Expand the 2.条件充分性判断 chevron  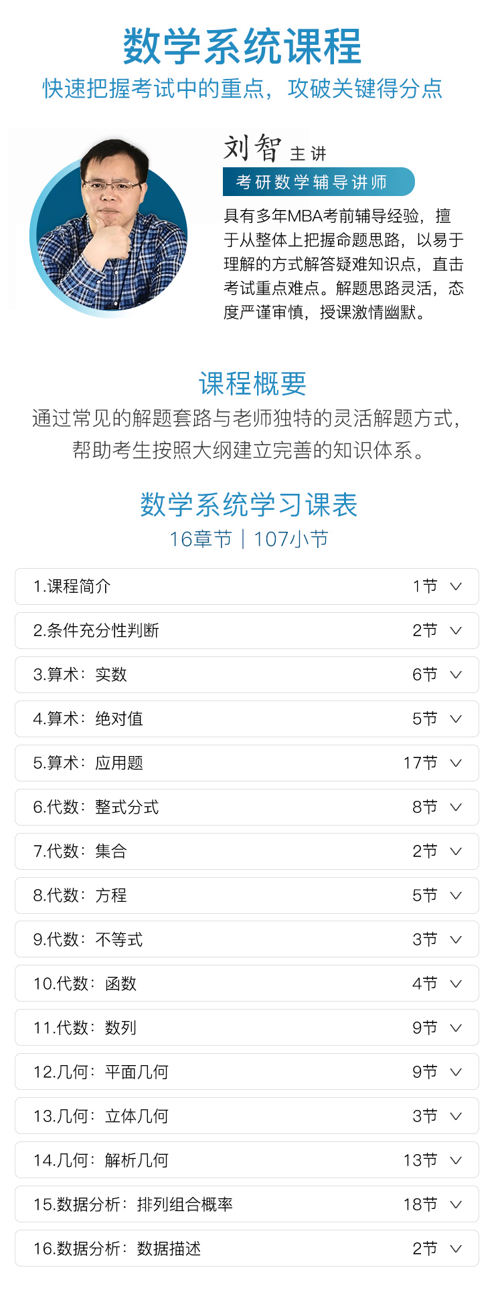pyautogui.click(x=456, y=631)
